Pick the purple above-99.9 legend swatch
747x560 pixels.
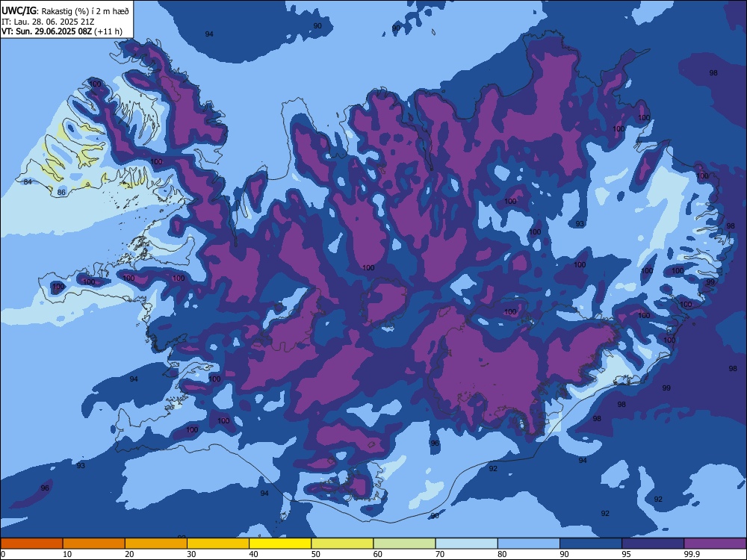715,544
